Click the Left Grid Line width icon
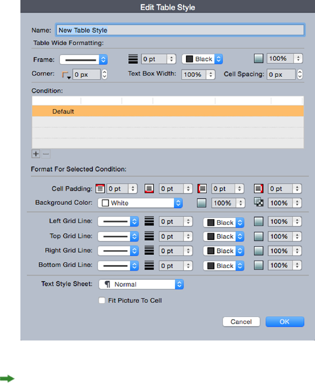Image resolution: width=315 pixels, height=390 pixels. tap(150, 222)
